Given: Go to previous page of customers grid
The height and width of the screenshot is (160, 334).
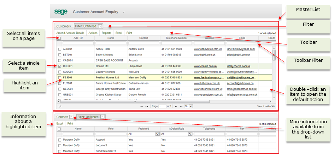Looking at the screenshot, I should pyautogui.click(x=147, y=106).
